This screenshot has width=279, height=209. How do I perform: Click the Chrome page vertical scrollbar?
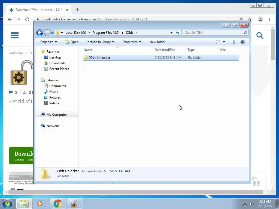(x=273, y=44)
